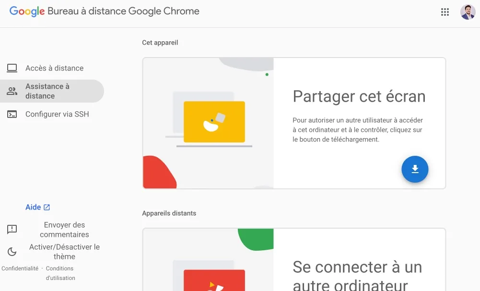Click the feedback icon beside Envoyer des commentaires
Image resolution: width=480 pixels, height=291 pixels.
(12, 229)
